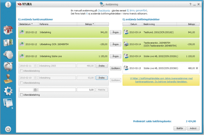Sort by the Betaldatum column header

(27, 24)
